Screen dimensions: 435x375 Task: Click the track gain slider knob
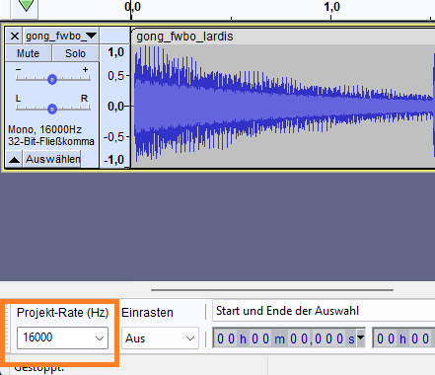tap(52, 79)
